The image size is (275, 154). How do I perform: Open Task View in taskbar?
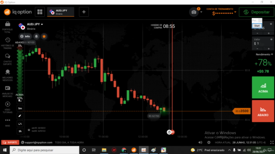pos(94,150)
